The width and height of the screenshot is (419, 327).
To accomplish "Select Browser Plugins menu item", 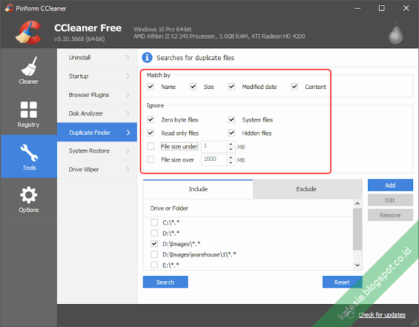I will (97, 95).
